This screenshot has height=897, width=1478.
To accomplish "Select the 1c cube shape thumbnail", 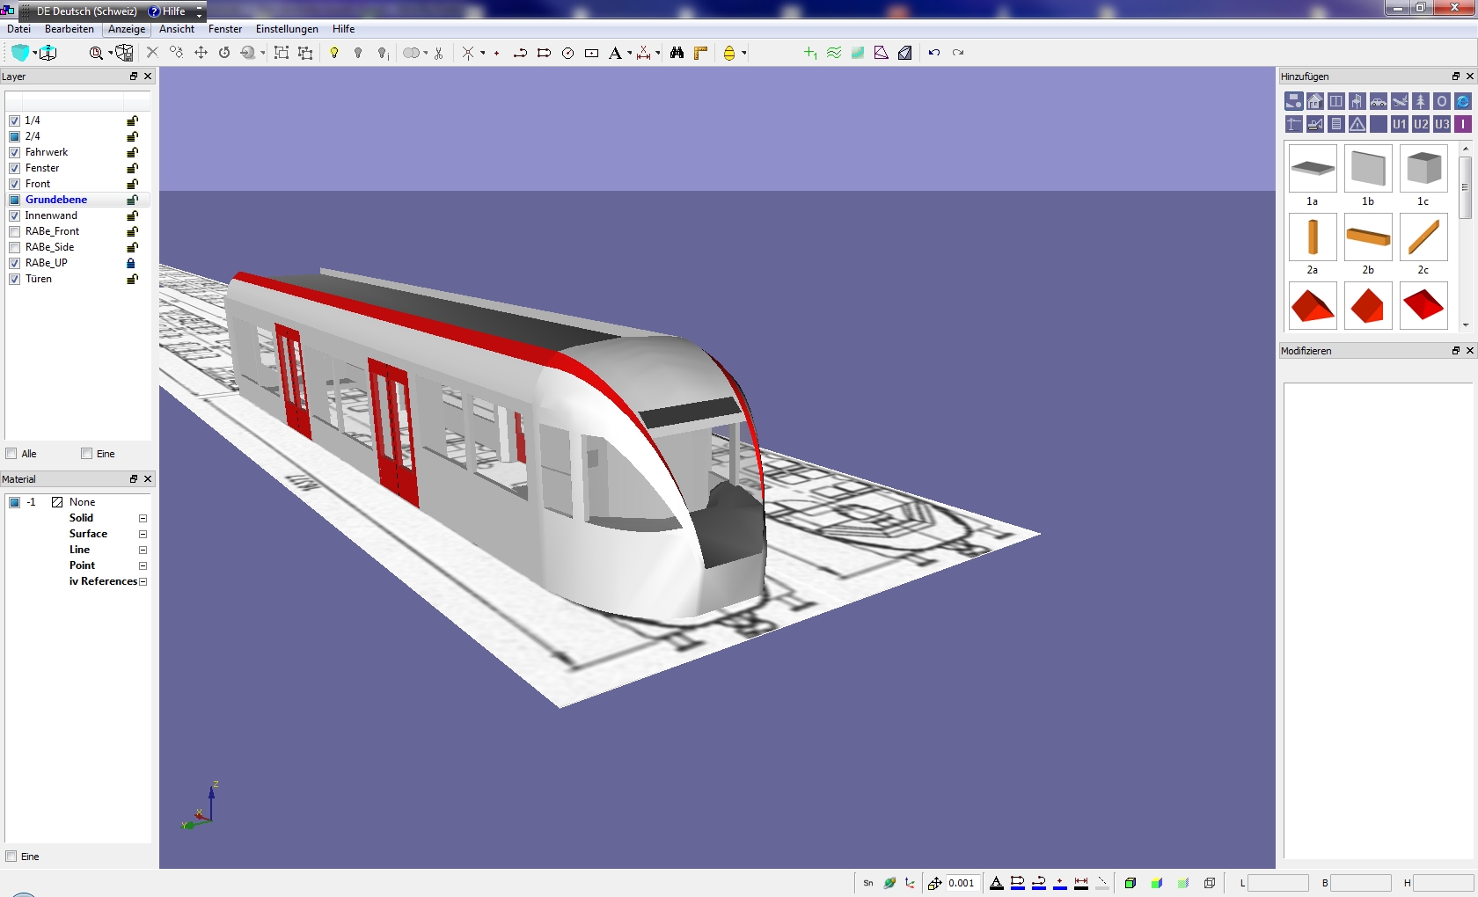I will click(1423, 169).
